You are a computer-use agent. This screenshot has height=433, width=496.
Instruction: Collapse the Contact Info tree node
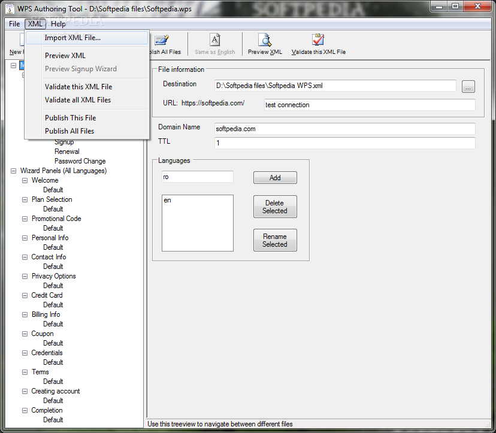pos(25,257)
